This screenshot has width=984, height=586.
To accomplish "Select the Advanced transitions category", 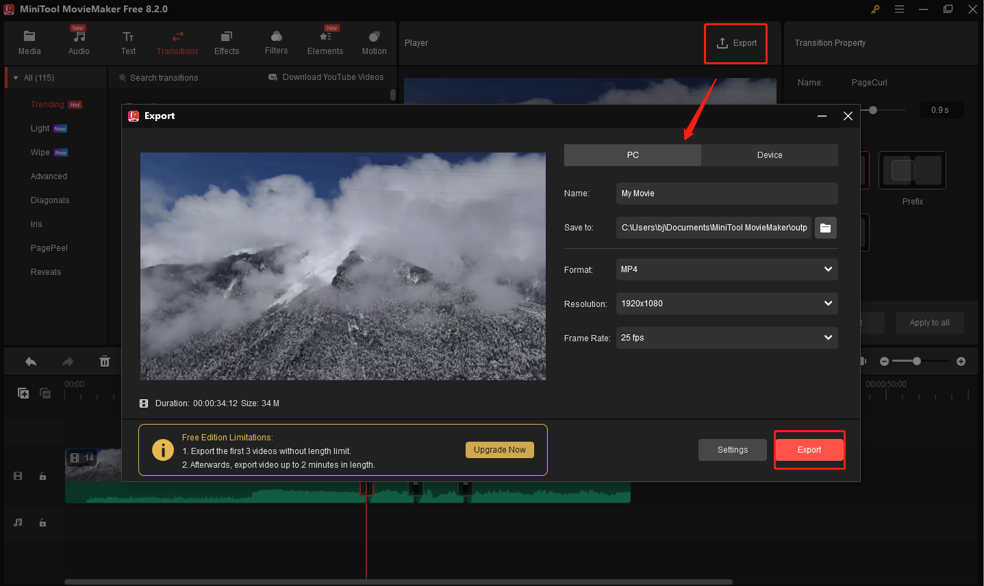I will [x=49, y=176].
